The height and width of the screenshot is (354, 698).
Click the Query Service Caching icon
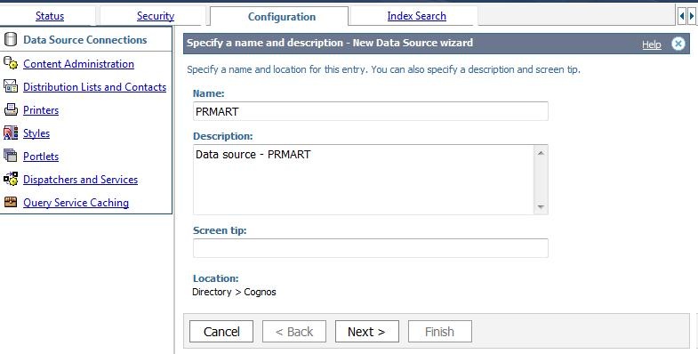(x=11, y=202)
